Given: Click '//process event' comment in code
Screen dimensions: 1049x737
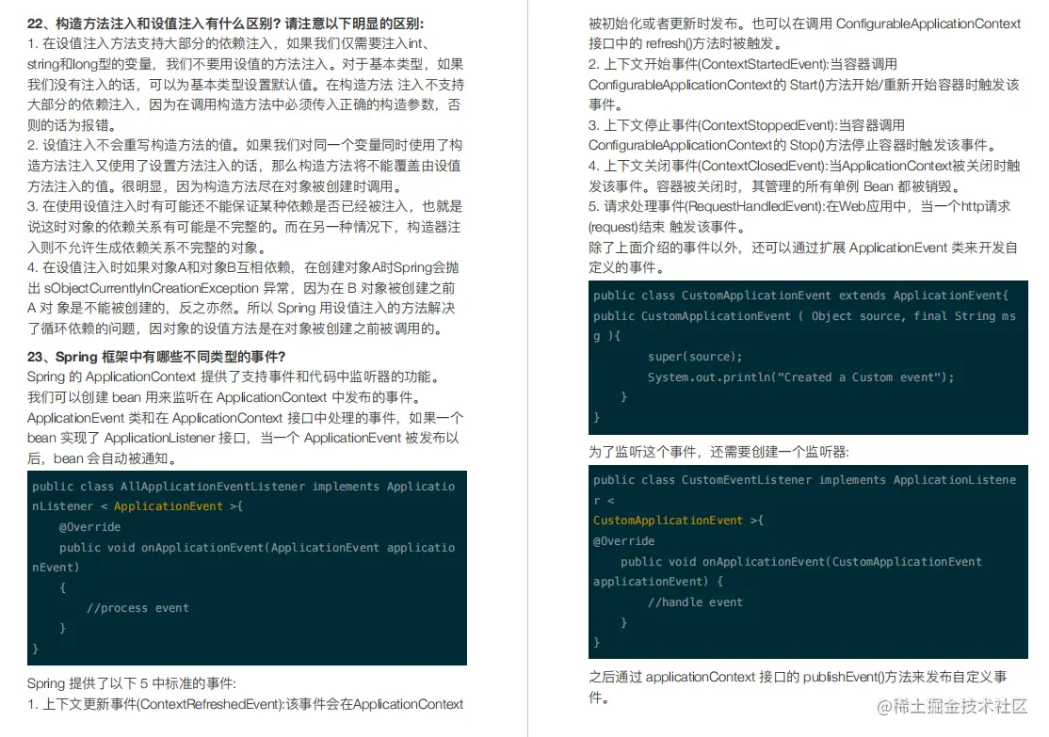Looking at the screenshot, I should coord(137,608).
